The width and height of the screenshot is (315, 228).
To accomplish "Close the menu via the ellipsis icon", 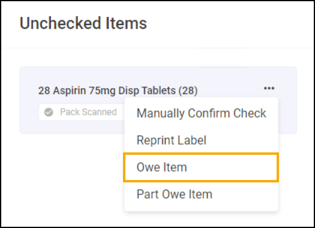I will (269, 88).
